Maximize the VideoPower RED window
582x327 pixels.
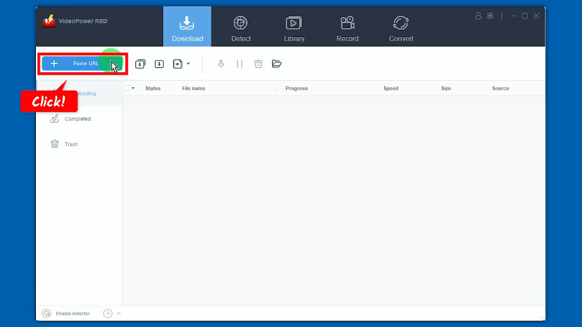pos(525,16)
